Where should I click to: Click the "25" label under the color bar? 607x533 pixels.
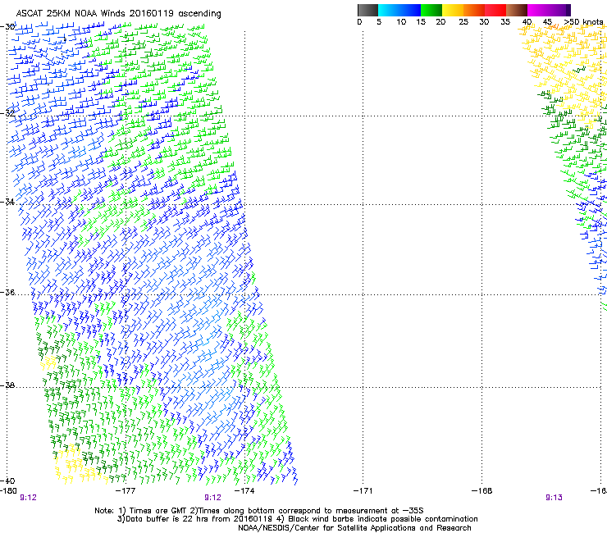463,22
